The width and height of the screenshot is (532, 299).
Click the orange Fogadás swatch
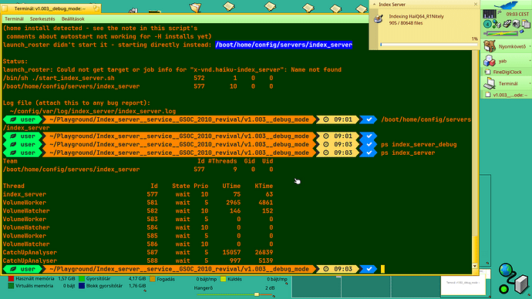click(x=153, y=279)
